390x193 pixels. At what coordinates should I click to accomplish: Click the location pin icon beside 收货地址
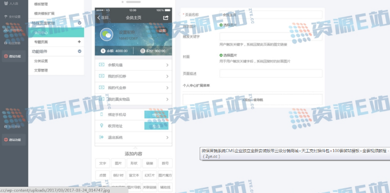click(x=101, y=126)
